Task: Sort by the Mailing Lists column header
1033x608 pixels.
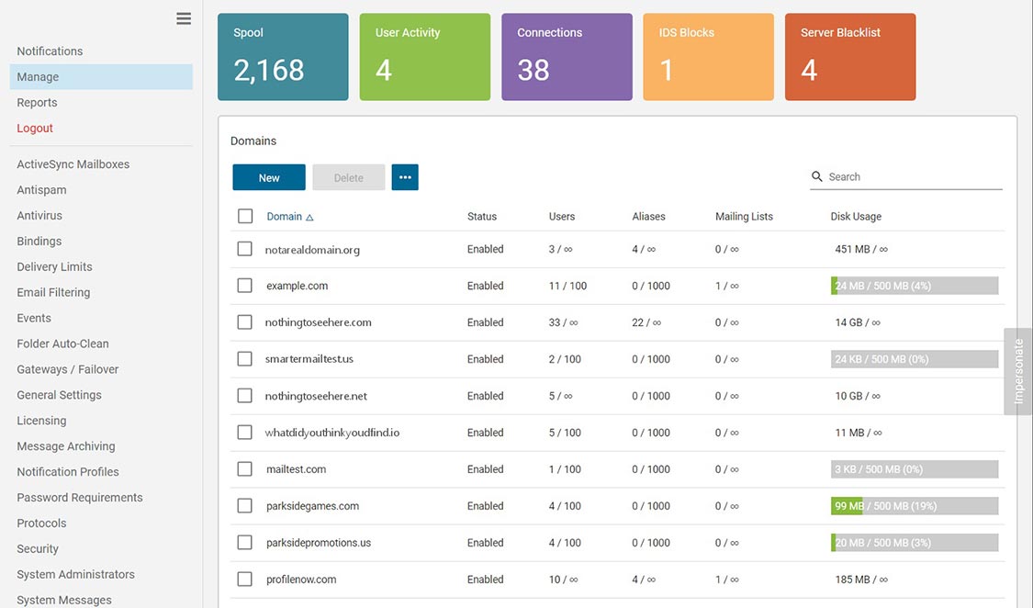Action: pyautogui.click(x=745, y=216)
